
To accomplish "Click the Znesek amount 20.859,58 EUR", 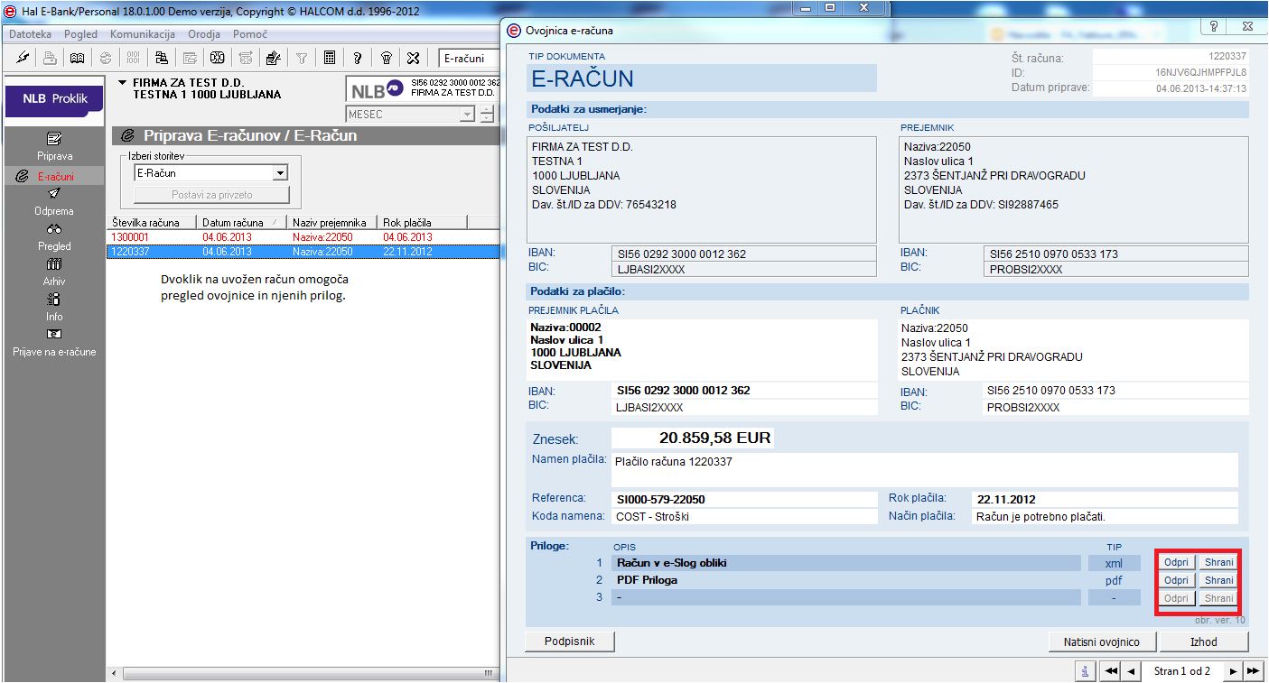I will [693, 438].
